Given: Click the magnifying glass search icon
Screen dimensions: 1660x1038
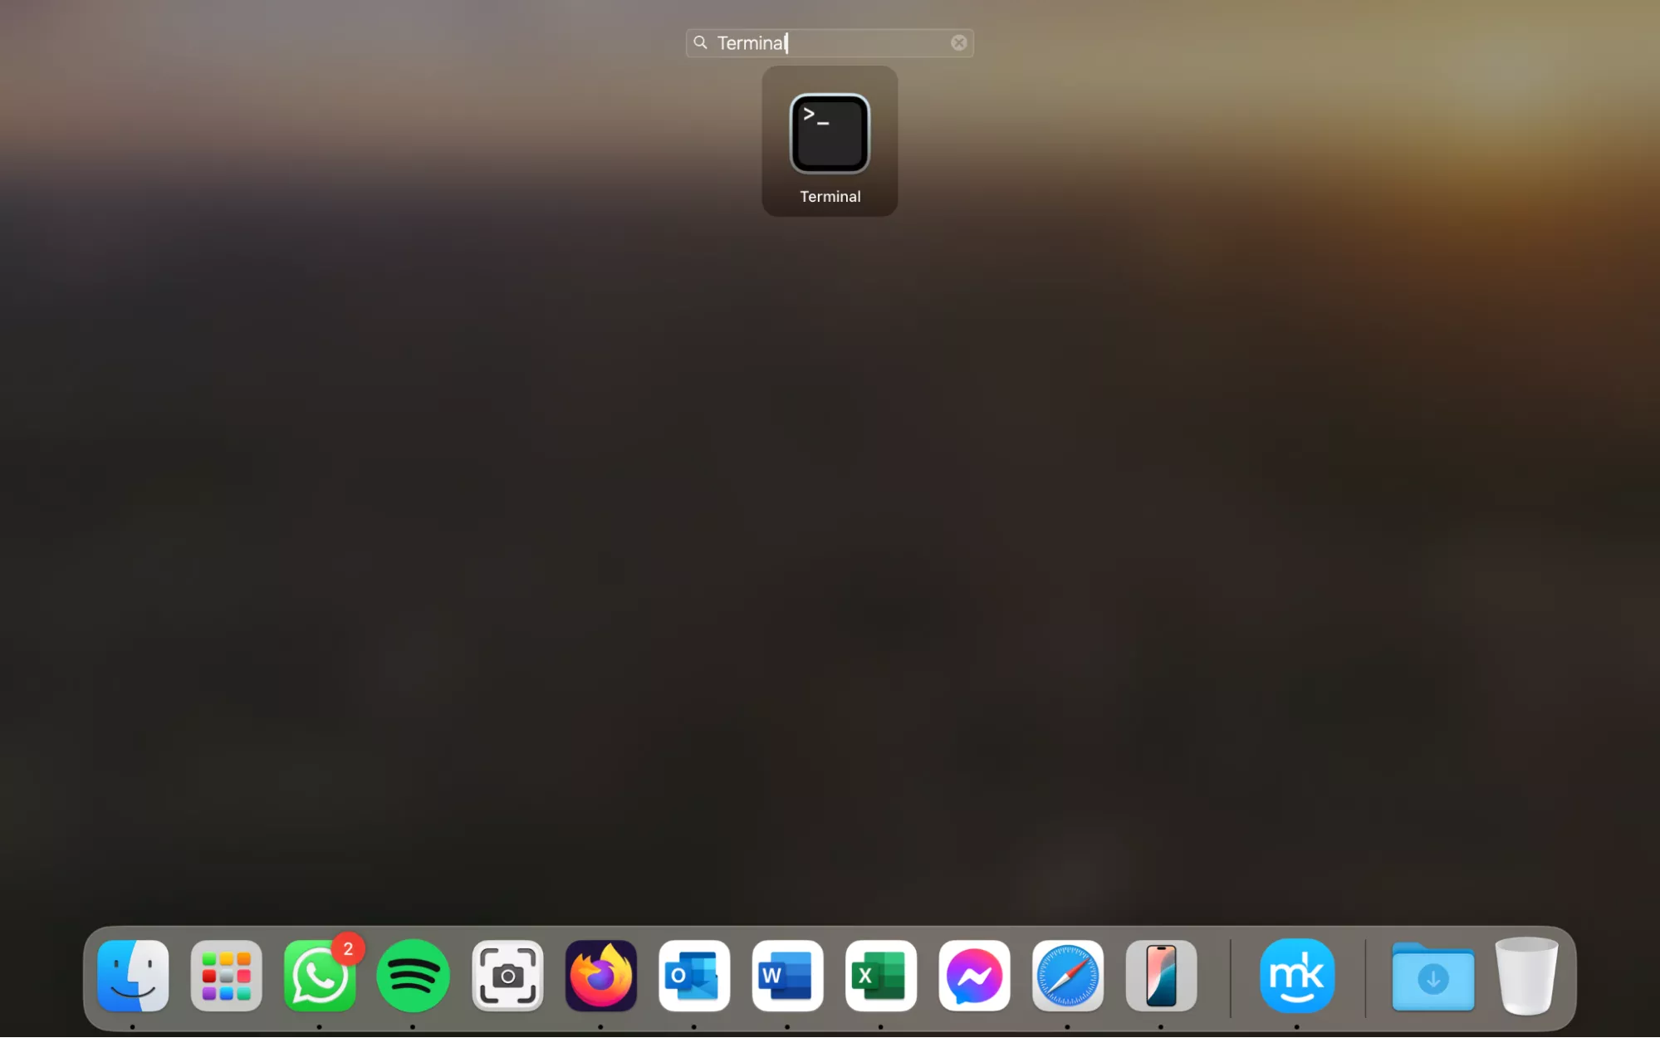Looking at the screenshot, I should (x=700, y=42).
